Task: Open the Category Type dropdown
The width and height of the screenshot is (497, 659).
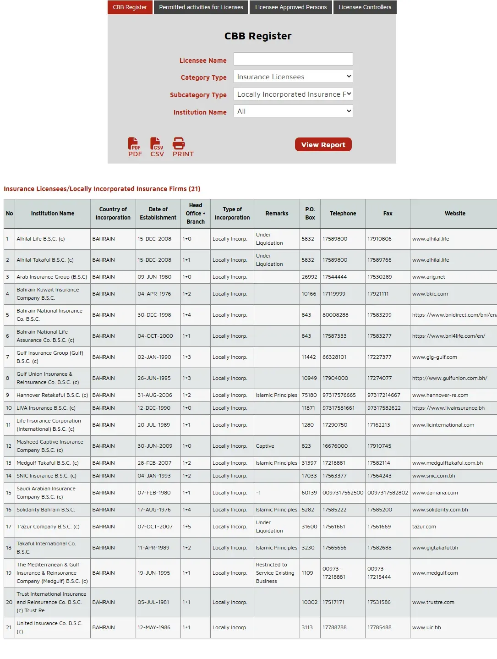Action: (293, 77)
